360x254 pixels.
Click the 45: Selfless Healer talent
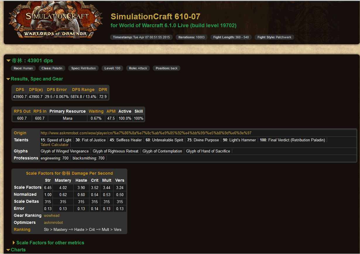coord(126,140)
